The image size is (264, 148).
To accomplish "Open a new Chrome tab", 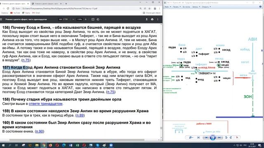I will (66, 4).
